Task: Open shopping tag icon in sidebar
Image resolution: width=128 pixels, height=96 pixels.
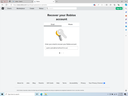Action: coord(126,12)
